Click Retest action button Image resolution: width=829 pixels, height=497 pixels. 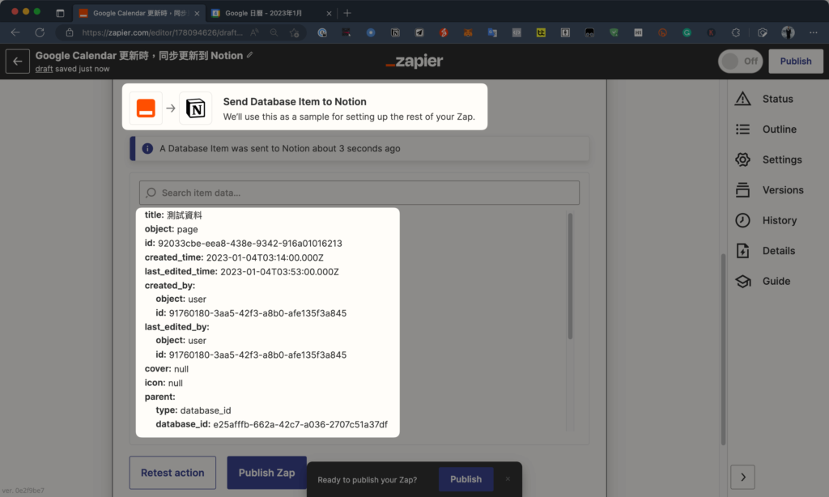(x=172, y=473)
